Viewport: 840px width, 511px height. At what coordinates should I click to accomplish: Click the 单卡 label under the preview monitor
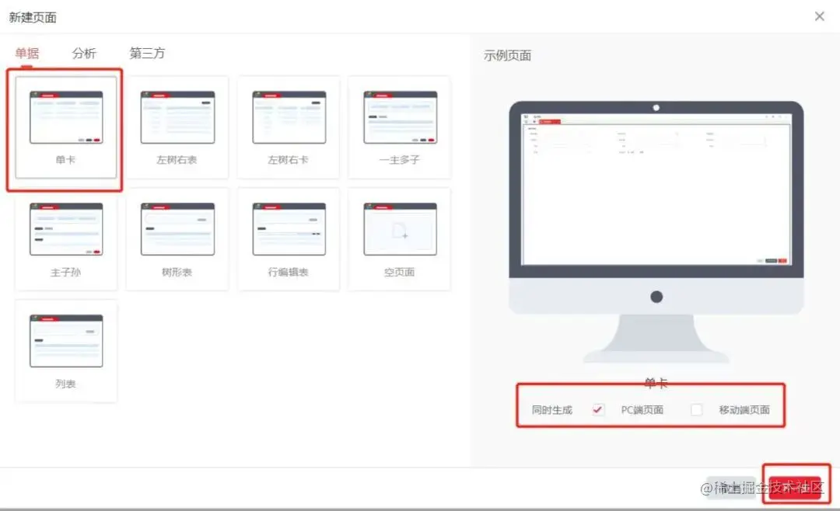(x=656, y=382)
